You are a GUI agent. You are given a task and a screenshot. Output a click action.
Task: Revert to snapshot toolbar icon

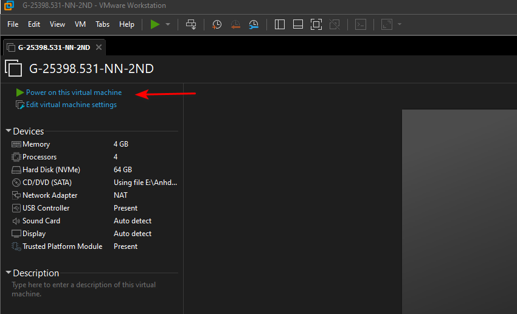pos(235,24)
